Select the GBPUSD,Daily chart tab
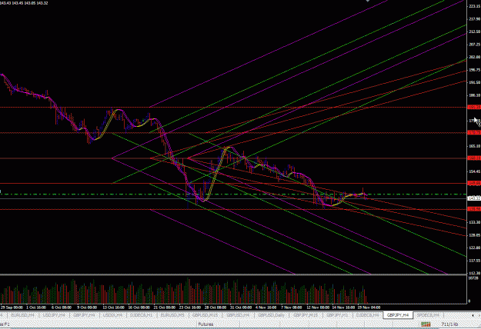The image size is (481, 329). click(271, 315)
